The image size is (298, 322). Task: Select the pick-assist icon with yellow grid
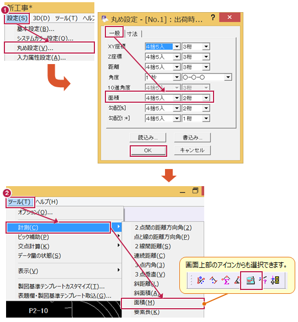coord(275,280)
